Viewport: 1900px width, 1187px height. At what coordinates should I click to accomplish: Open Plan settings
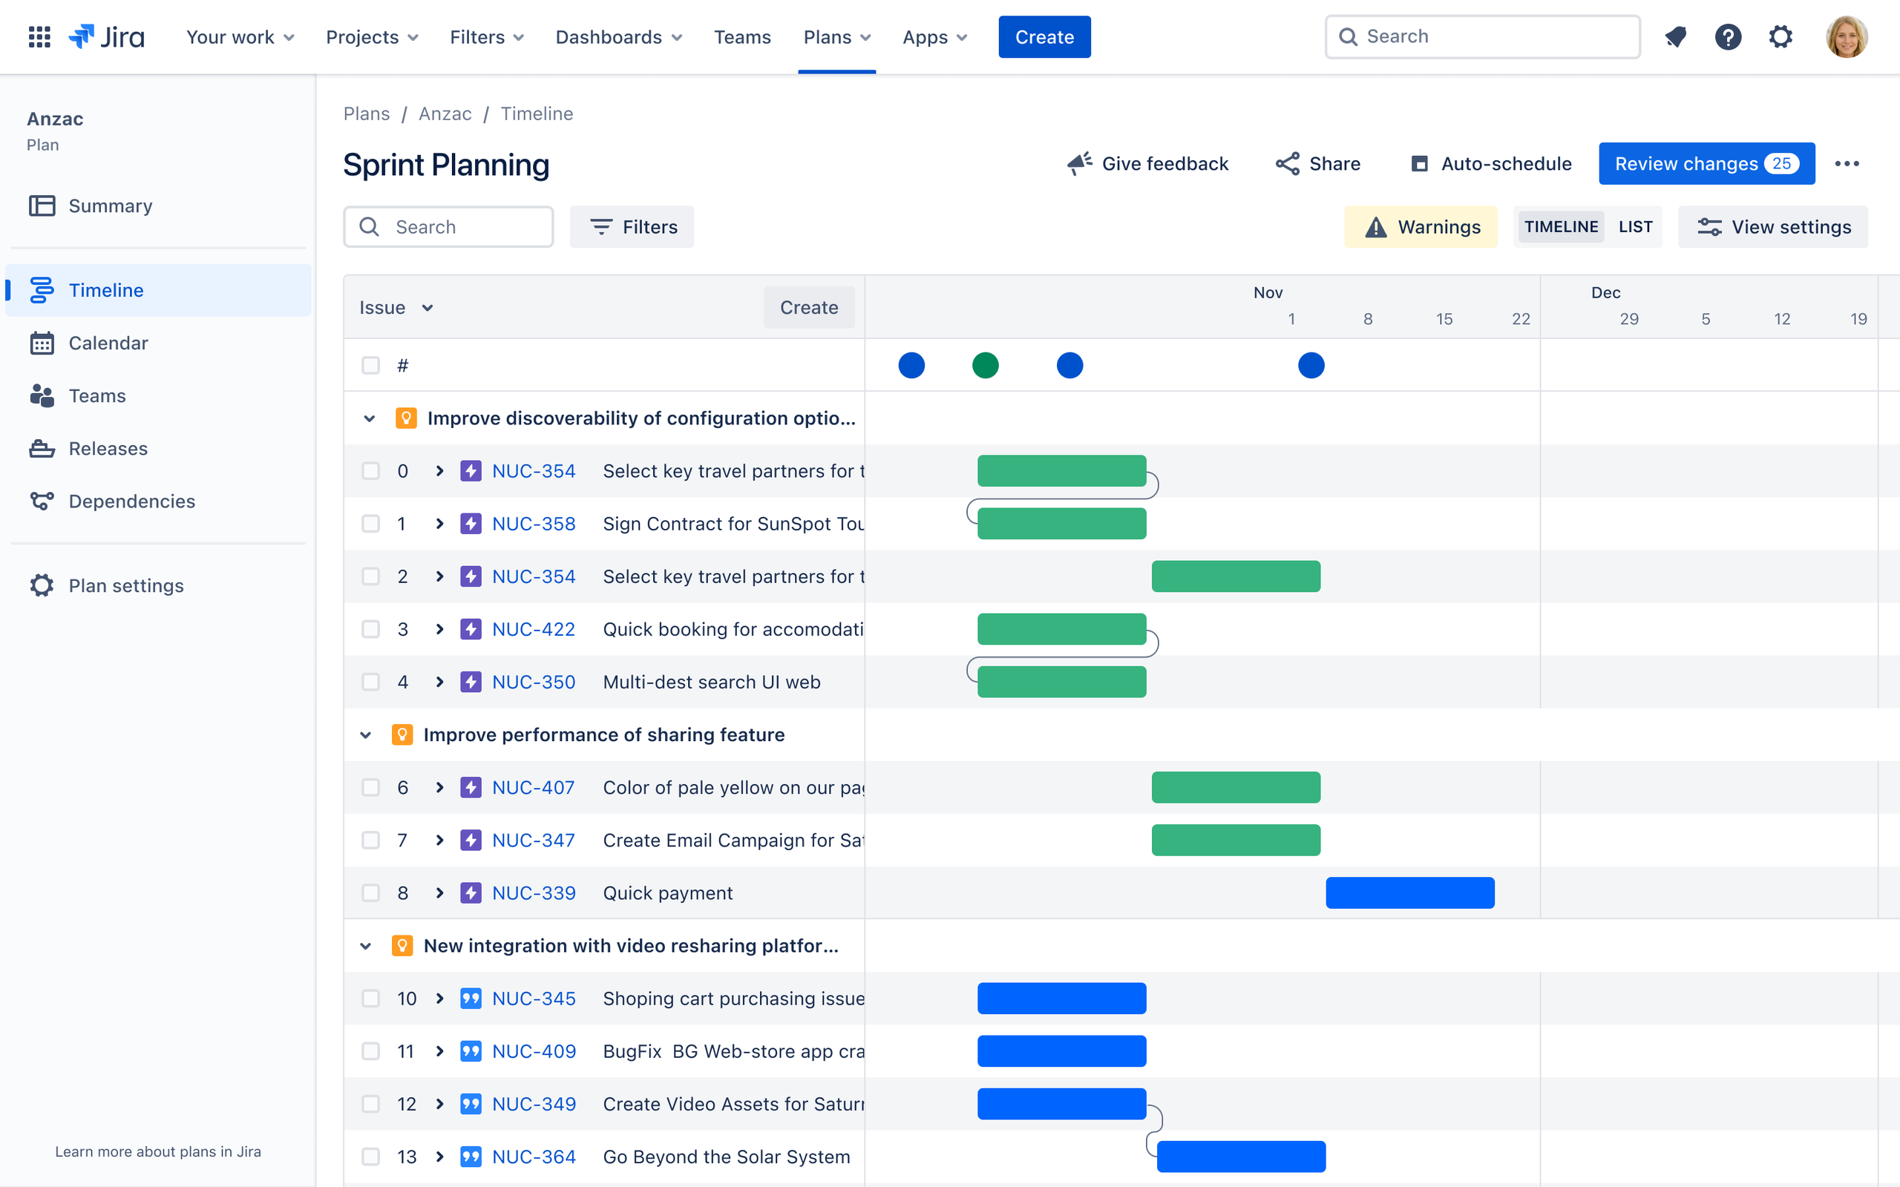point(125,585)
